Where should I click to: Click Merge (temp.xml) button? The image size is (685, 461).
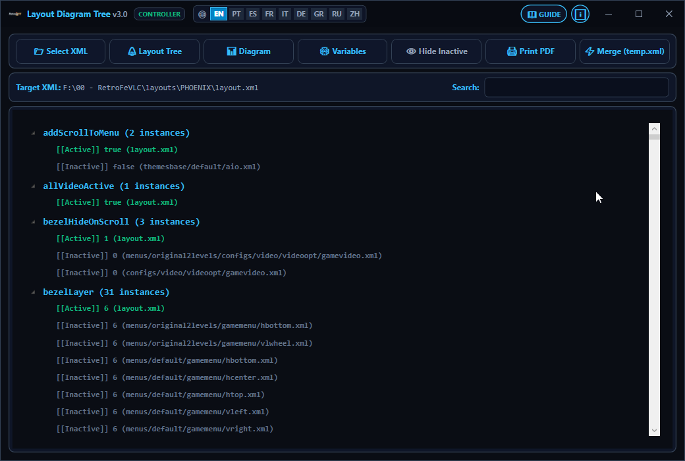pos(624,51)
